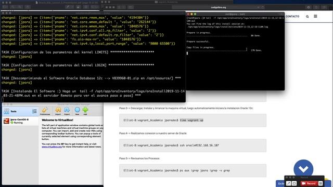Click the pause button in recorder panel
This screenshot has height=187, width=333.
321,183
